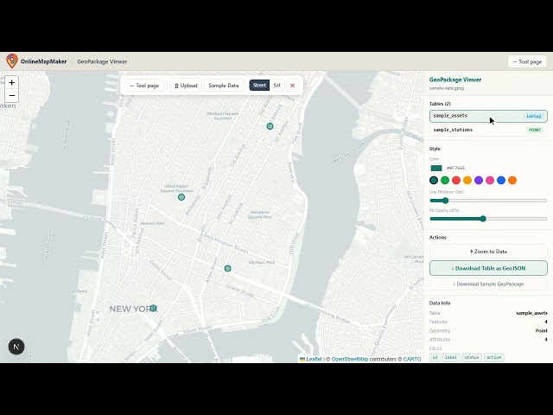Click the map marker near 1st Avenue
This screenshot has height=415, width=553.
tap(270, 126)
